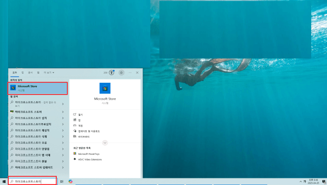
Task: Open the Windows Start menu
Action: click(4, 181)
